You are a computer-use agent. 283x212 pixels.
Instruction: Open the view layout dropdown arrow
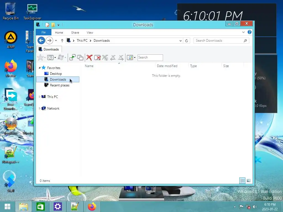point(135,58)
